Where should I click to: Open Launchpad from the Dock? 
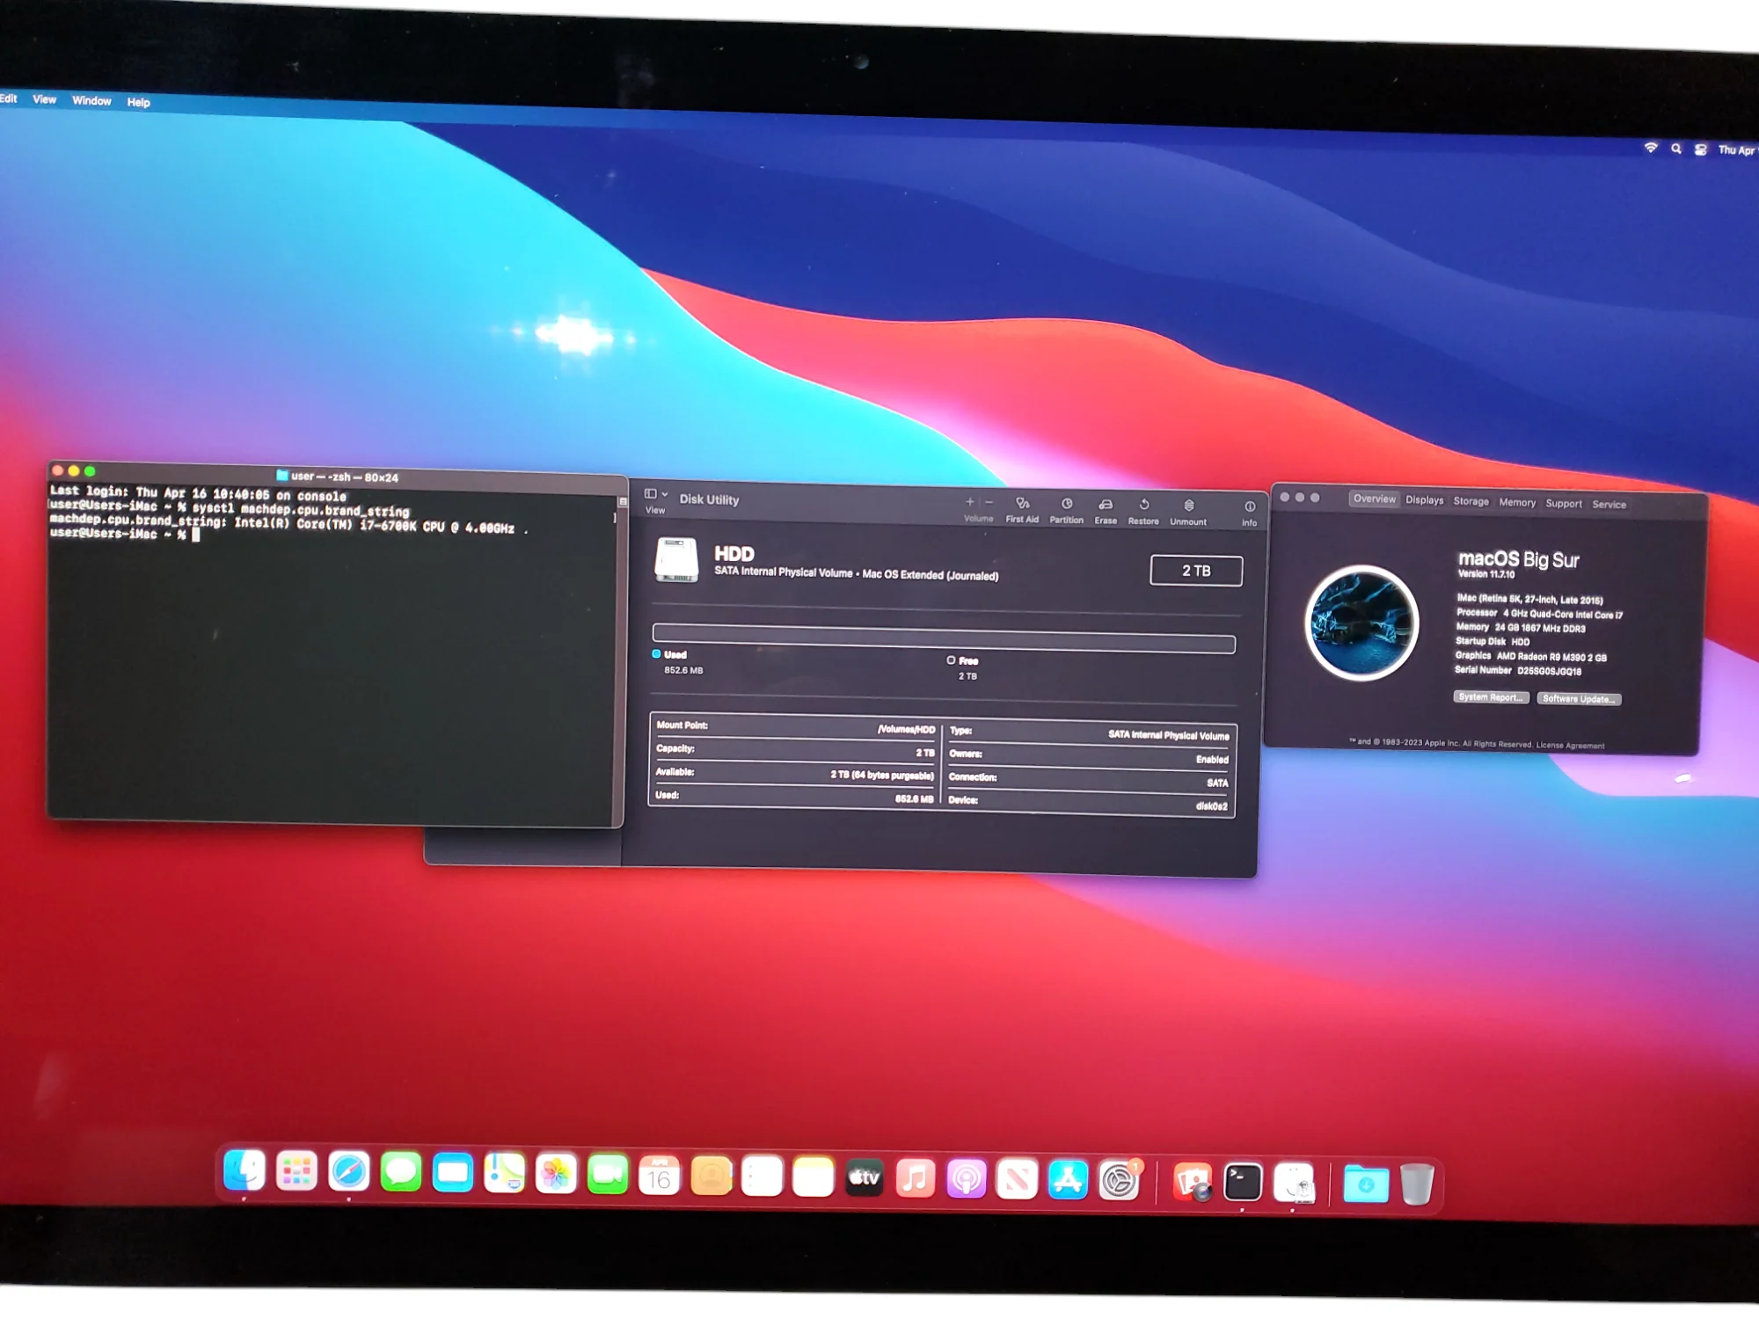296,1172
